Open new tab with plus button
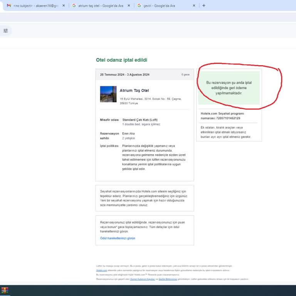296x296 pixels. click(x=203, y=6)
